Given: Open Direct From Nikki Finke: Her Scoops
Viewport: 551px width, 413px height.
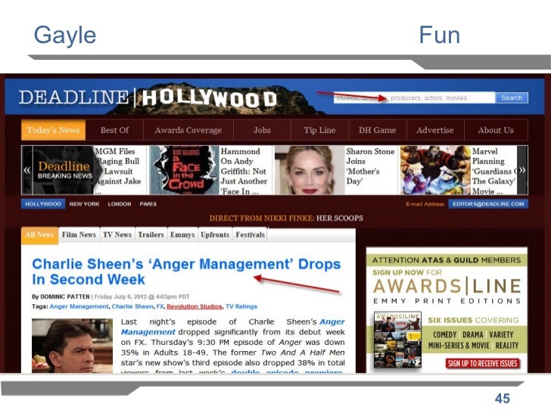Looking at the screenshot, I should tap(286, 218).
